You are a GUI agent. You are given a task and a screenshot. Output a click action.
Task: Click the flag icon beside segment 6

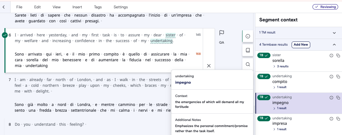click(x=222, y=33)
